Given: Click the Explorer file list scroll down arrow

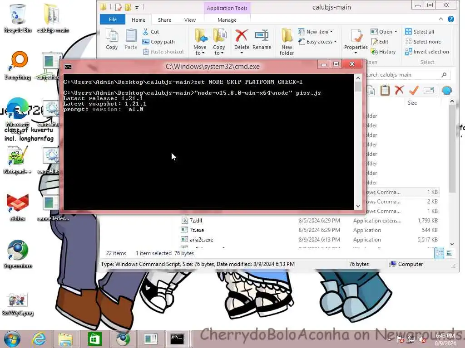Looking at the screenshot, I should (452, 244).
